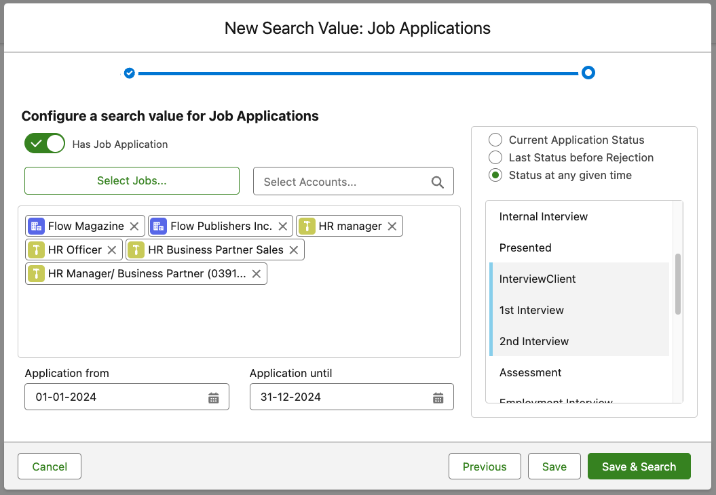Select Internal Interview in status list
The width and height of the screenshot is (716, 495).
pyautogui.click(x=544, y=217)
